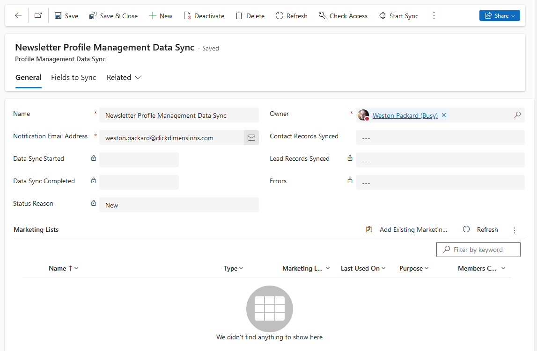Click the Save & Close button
Screen dimensions: 537x351
pos(113,16)
